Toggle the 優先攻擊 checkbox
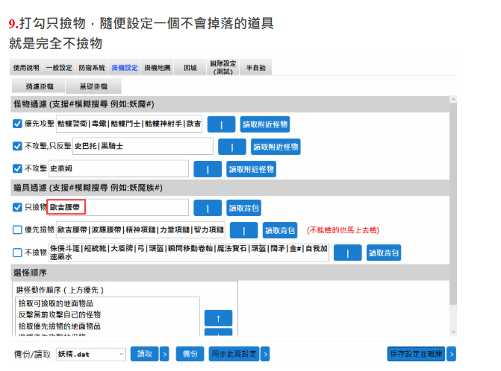Image resolution: width=501 pixels, height=371 pixels. pos(17,124)
